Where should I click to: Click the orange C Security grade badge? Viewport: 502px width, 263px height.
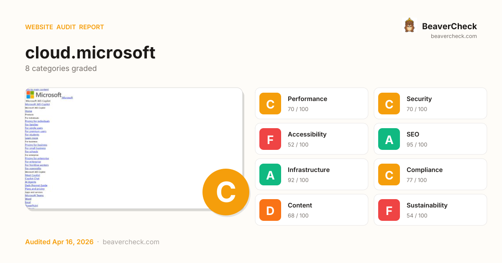click(389, 104)
